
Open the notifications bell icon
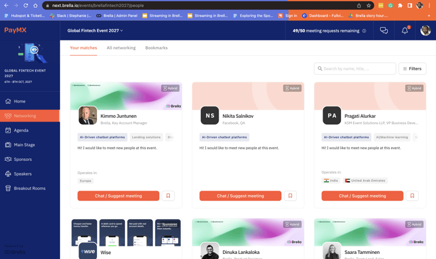click(405, 30)
